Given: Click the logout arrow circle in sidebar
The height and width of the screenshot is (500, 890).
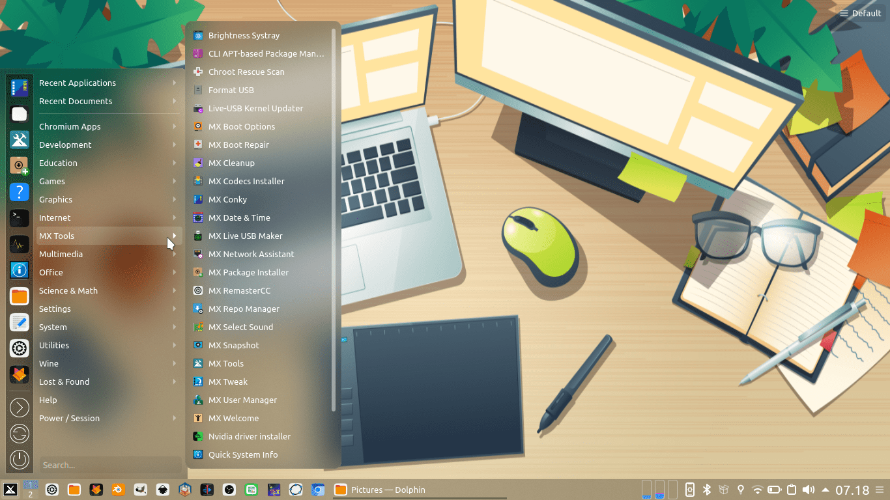Looking at the screenshot, I should [20, 408].
